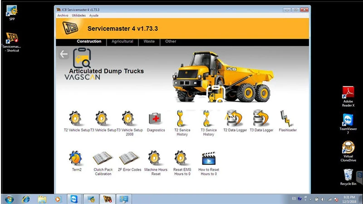
Task: Select Recycle Bin desktop icon
Action: coord(348,177)
